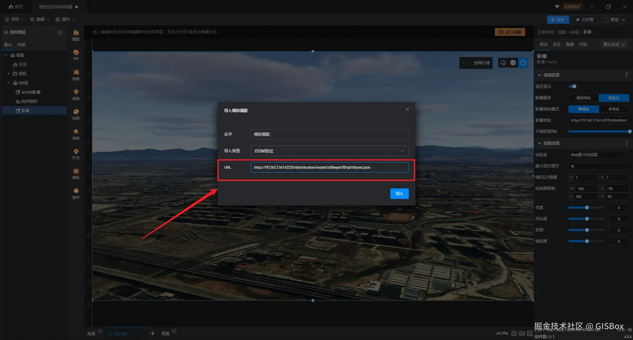633x340 pixels.
Task: Click the 选择区域 button
Action: click(482, 63)
